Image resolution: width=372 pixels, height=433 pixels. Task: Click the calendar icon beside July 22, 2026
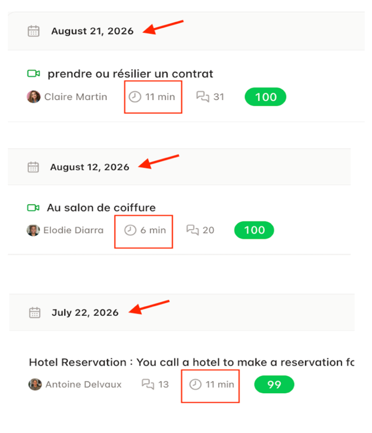35,313
